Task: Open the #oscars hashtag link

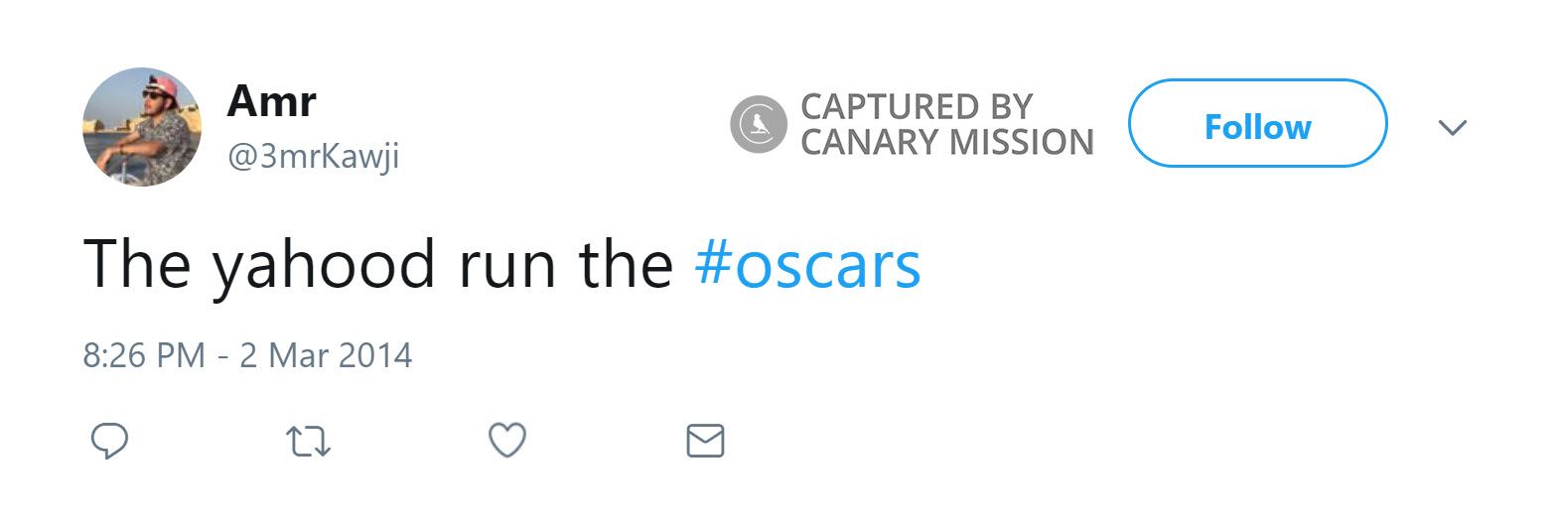Action: pos(807,265)
